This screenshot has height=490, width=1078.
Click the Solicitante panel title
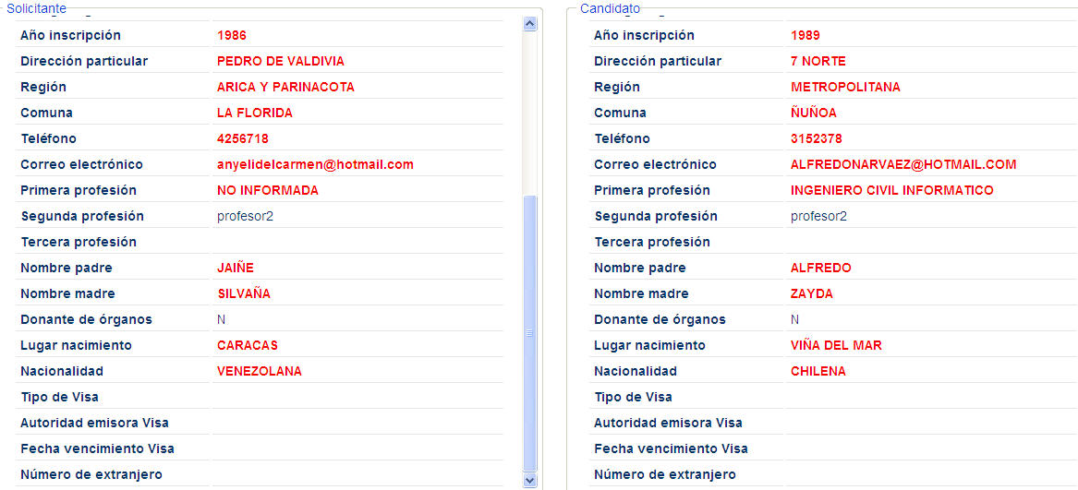pos(36,8)
